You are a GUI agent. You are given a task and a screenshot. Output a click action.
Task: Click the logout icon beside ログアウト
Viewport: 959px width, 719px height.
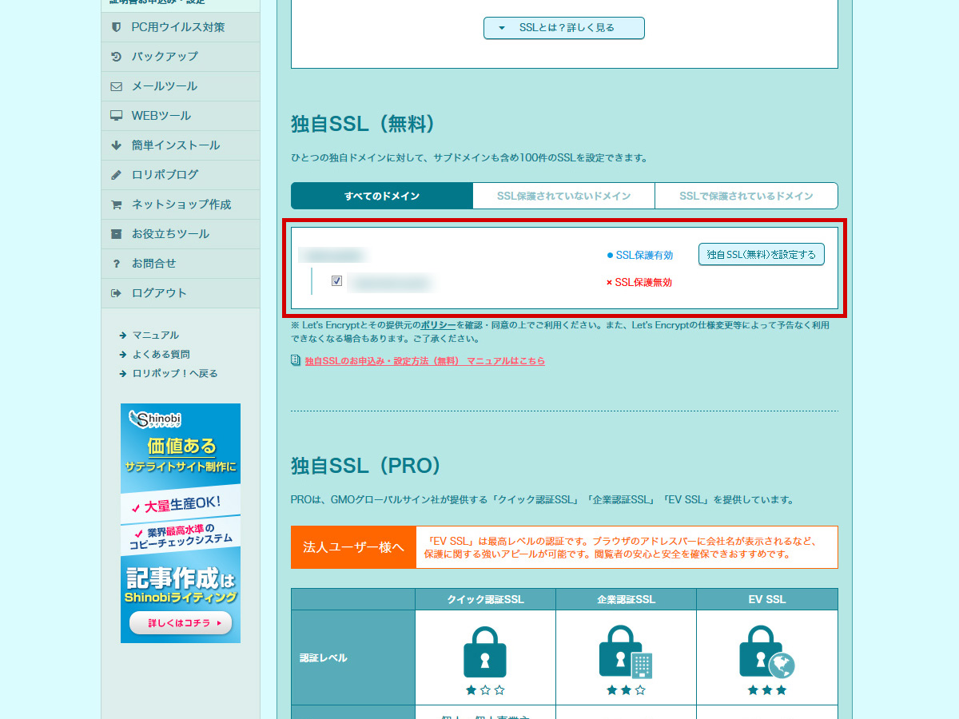tap(117, 293)
